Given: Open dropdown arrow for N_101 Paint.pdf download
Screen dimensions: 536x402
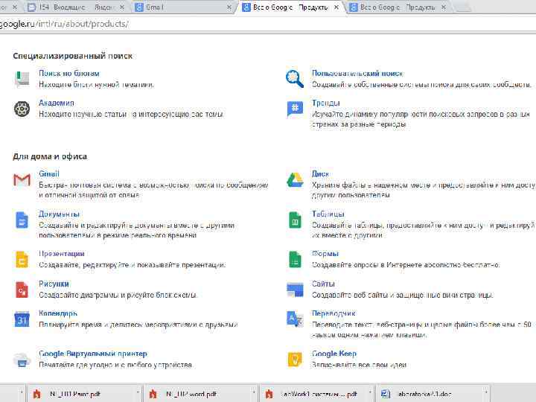Looking at the screenshot, I should [x=138, y=394].
